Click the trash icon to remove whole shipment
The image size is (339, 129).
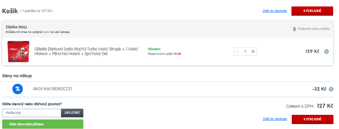tap(294, 29)
